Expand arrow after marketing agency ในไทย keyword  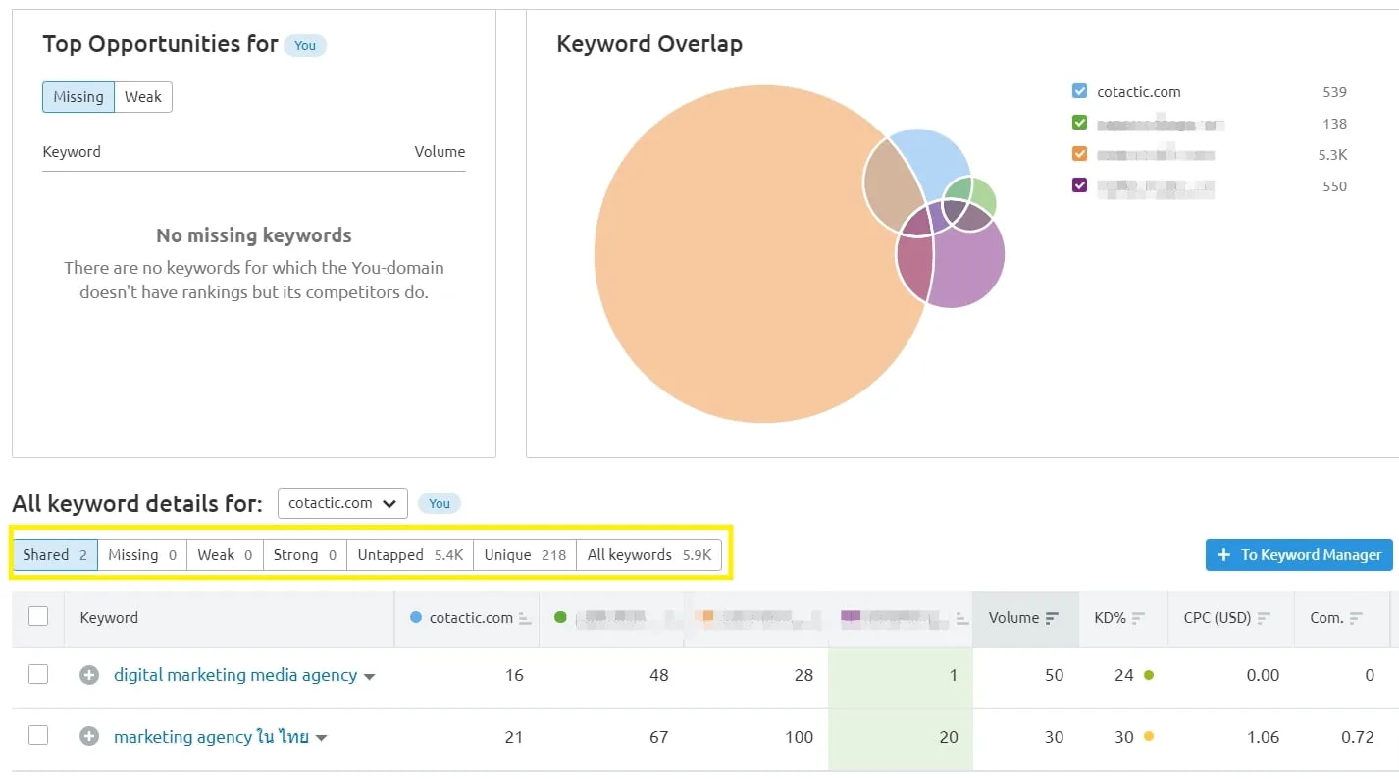pyautogui.click(x=321, y=739)
